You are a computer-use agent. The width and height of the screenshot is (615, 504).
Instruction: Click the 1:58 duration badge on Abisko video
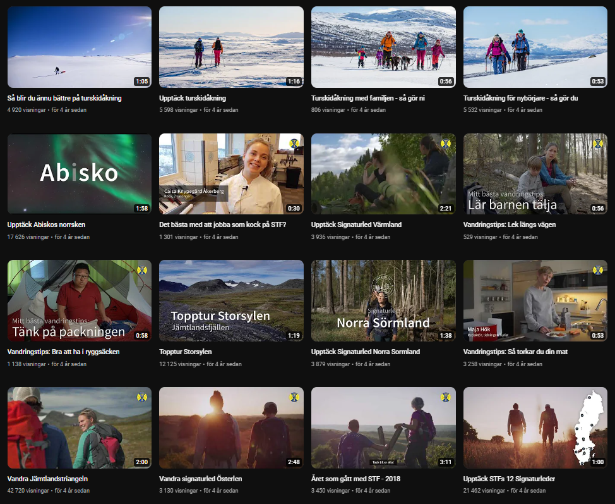(x=141, y=208)
